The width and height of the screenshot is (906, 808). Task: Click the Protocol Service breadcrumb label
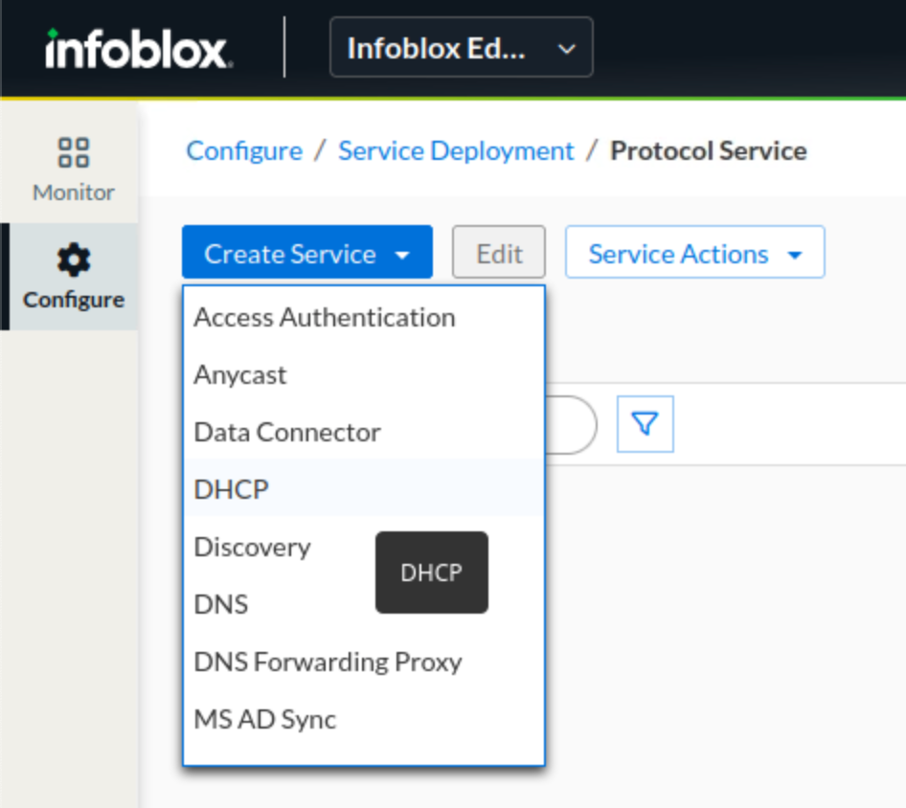(708, 150)
